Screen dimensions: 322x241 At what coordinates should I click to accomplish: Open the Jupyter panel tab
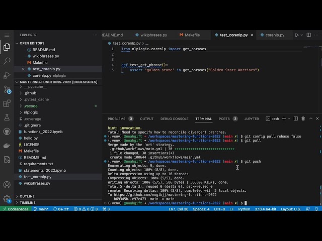click(x=252, y=118)
